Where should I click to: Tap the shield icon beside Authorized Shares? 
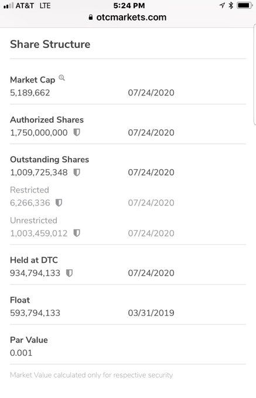pos(77,132)
